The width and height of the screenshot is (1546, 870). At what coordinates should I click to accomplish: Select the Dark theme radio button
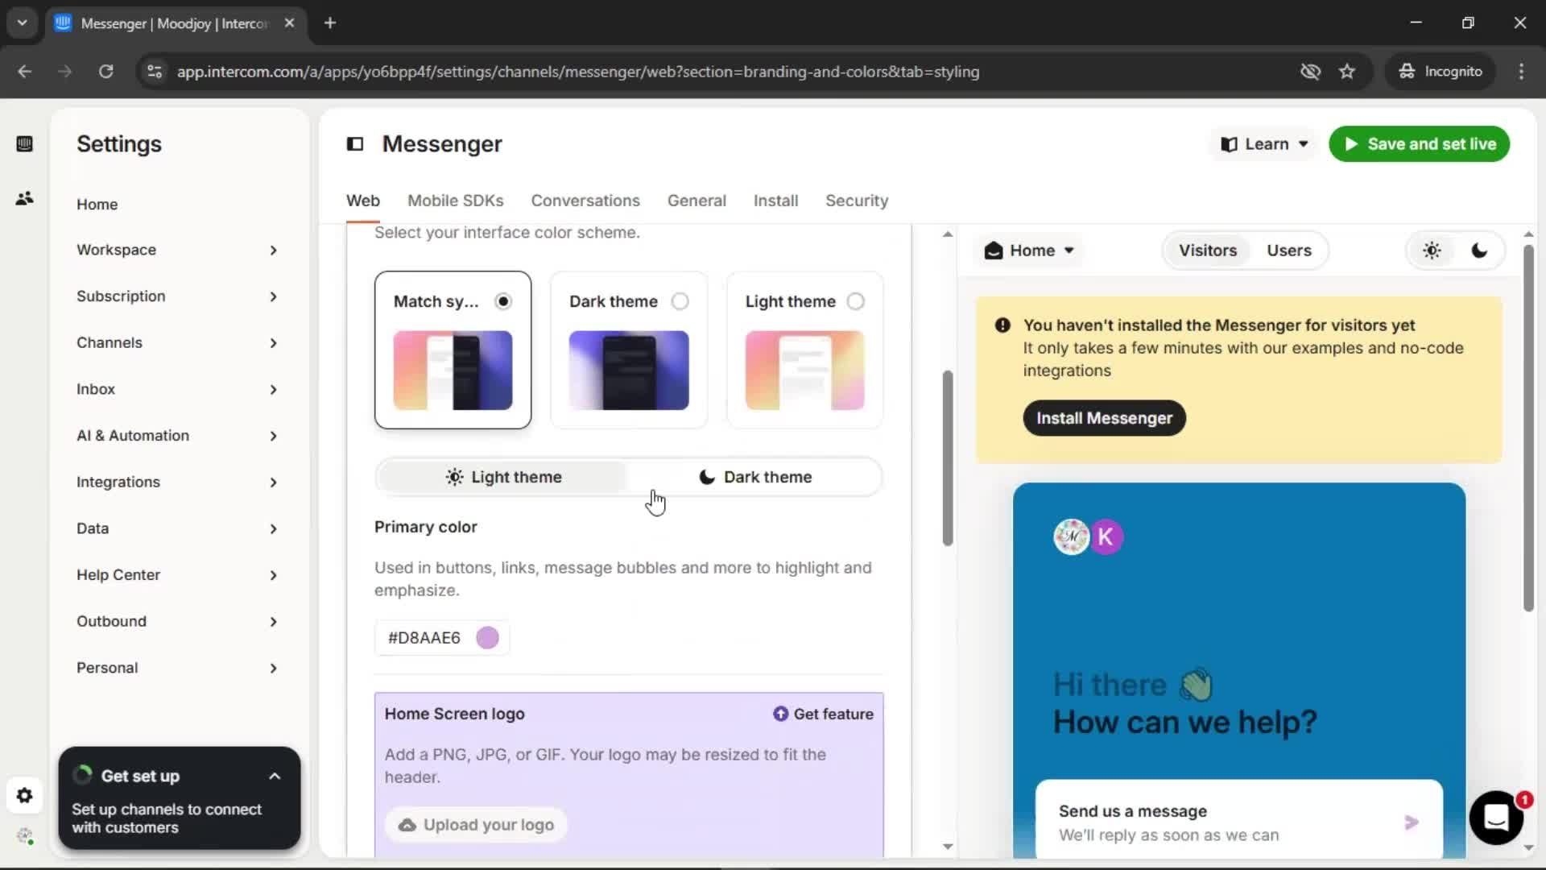tap(680, 301)
